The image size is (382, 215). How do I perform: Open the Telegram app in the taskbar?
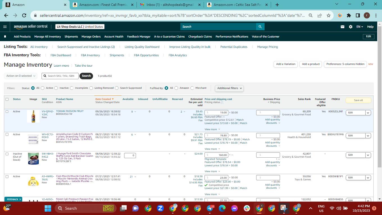tap(210, 208)
